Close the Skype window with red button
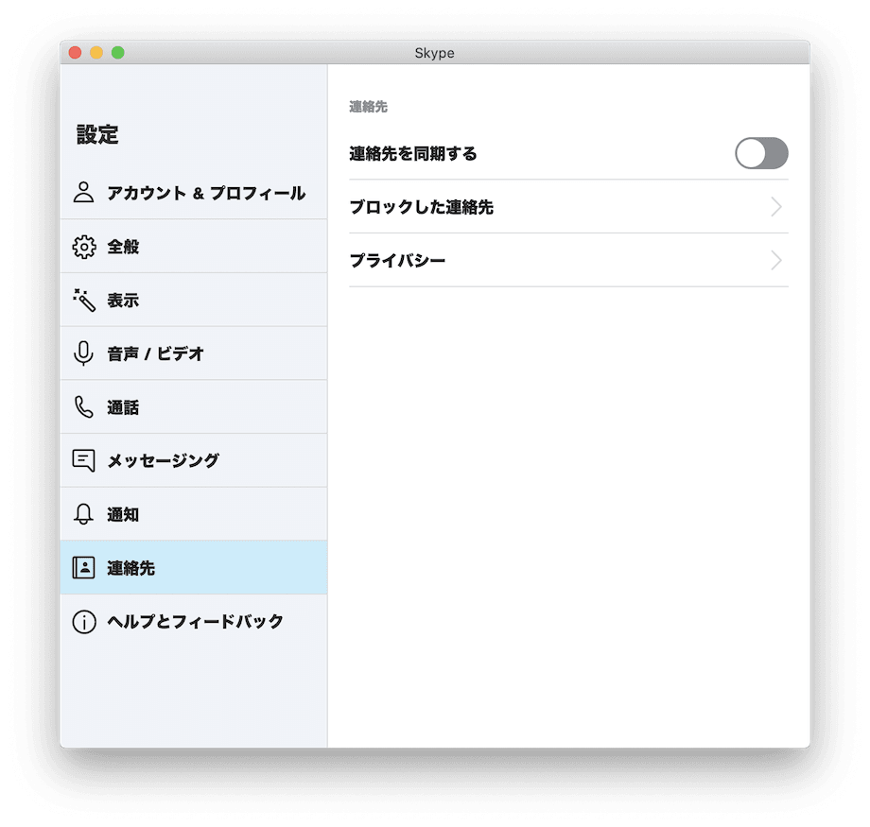This screenshot has width=870, height=827. pyautogui.click(x=75, y=53)
